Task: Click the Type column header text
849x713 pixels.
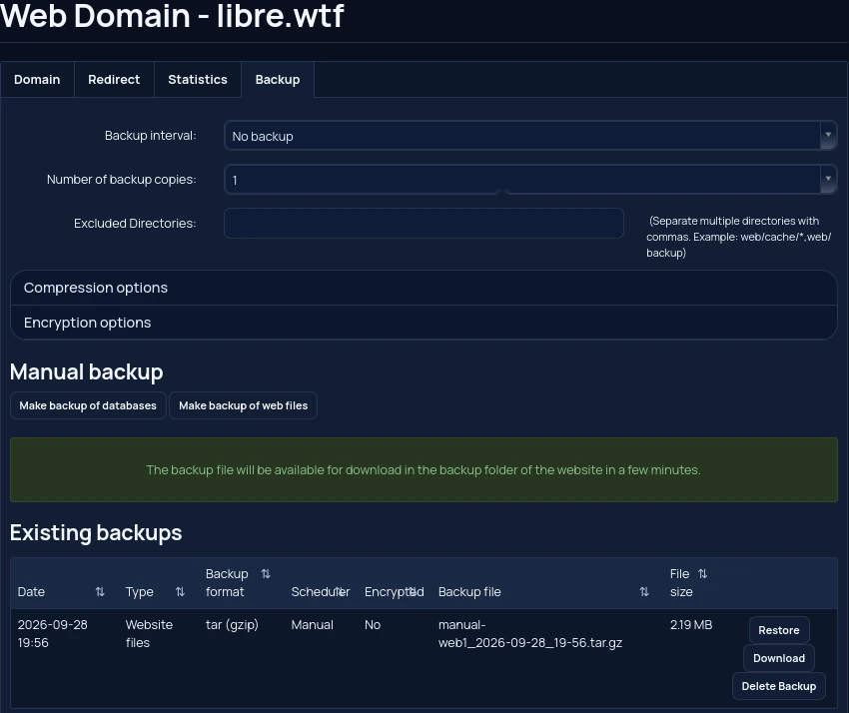Action: pyautogui.click(x=139, y=592)
